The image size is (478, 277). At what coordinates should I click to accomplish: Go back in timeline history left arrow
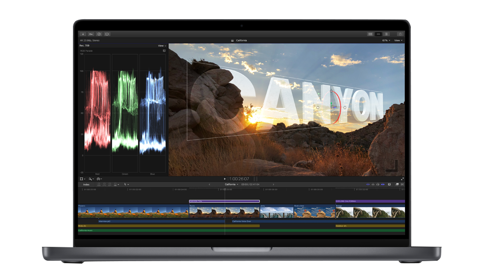pyautogui.click(x=209, y=185)
